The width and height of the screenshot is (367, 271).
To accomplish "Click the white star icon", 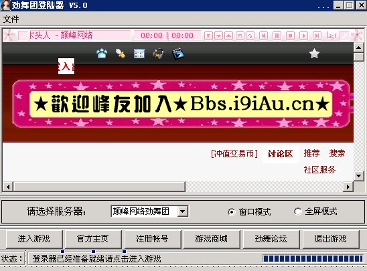I will click(314, 54).
